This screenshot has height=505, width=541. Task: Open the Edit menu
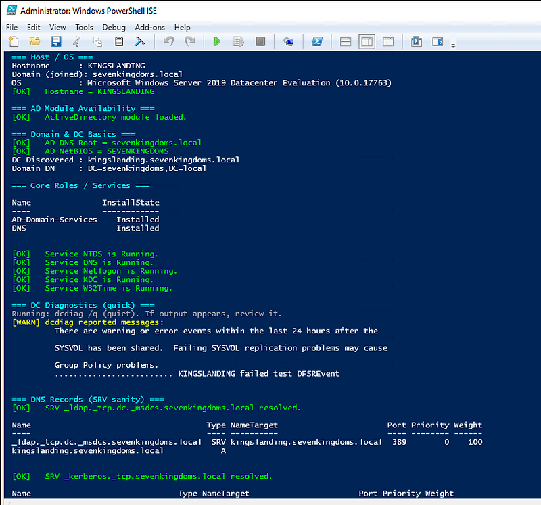(x=33, y=27)
